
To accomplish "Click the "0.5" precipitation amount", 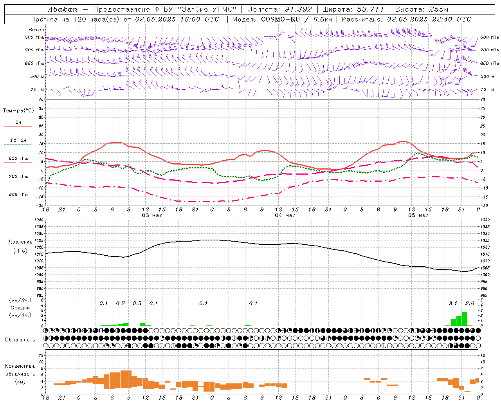I will tap(137, 303).
